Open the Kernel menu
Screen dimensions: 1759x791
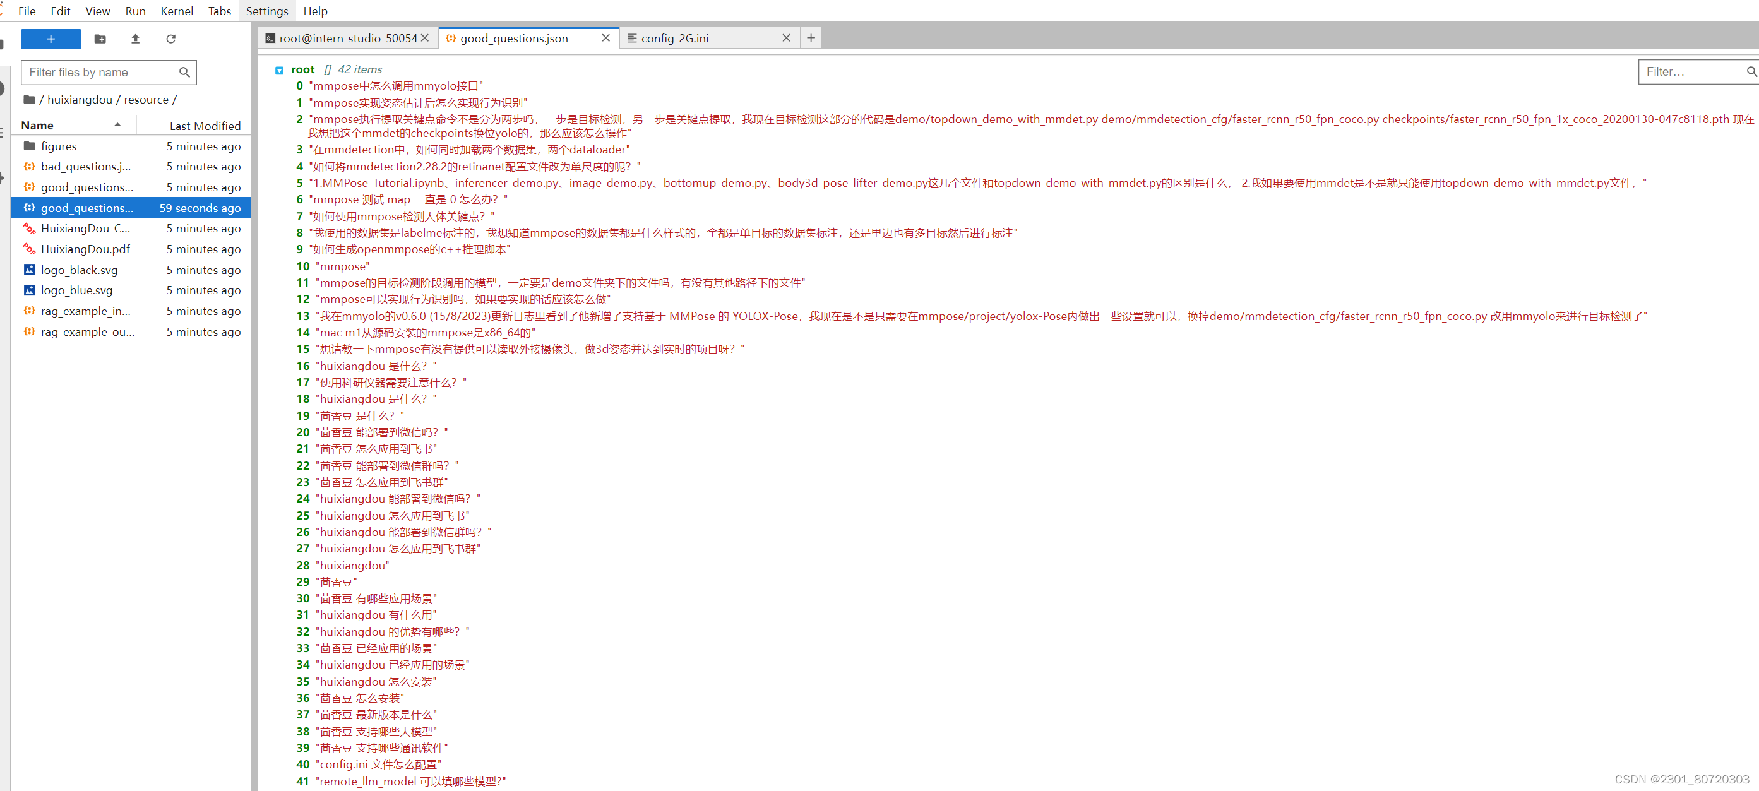[x=176, y=11]
